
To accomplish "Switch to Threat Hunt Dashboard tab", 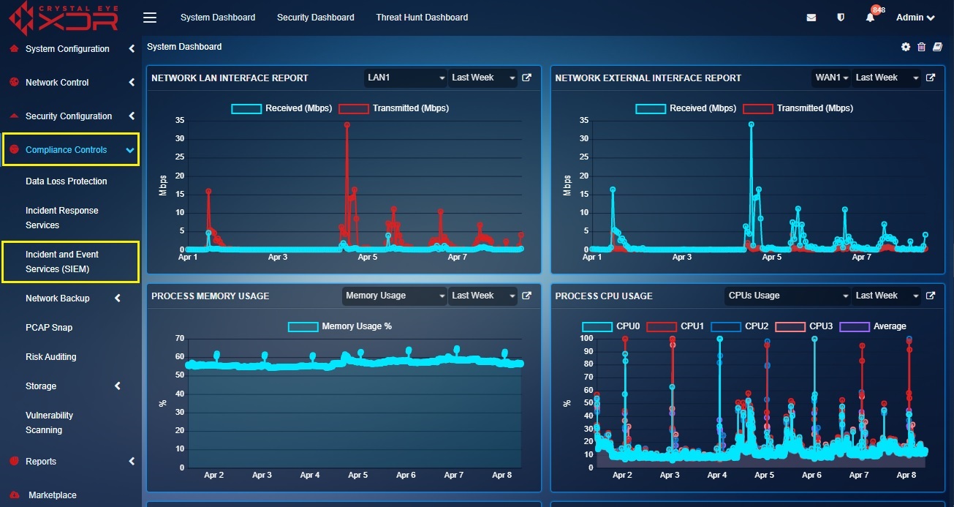I will (422, 18).
